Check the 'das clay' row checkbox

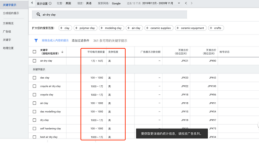pyautogui.click(x=34, y=78)
